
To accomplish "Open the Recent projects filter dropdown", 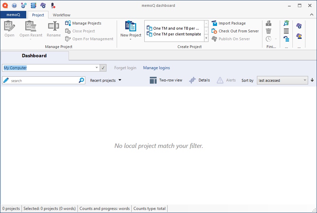I will click(105, 80).
